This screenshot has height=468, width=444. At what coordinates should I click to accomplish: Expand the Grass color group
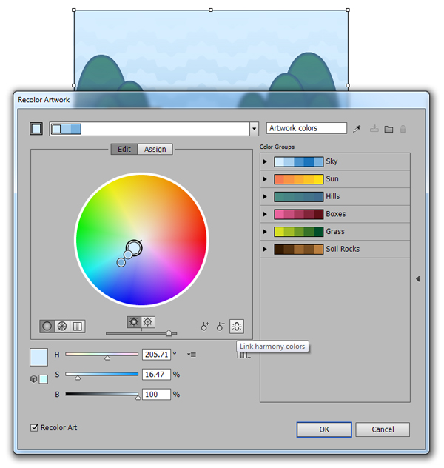(x=265, y=232)
